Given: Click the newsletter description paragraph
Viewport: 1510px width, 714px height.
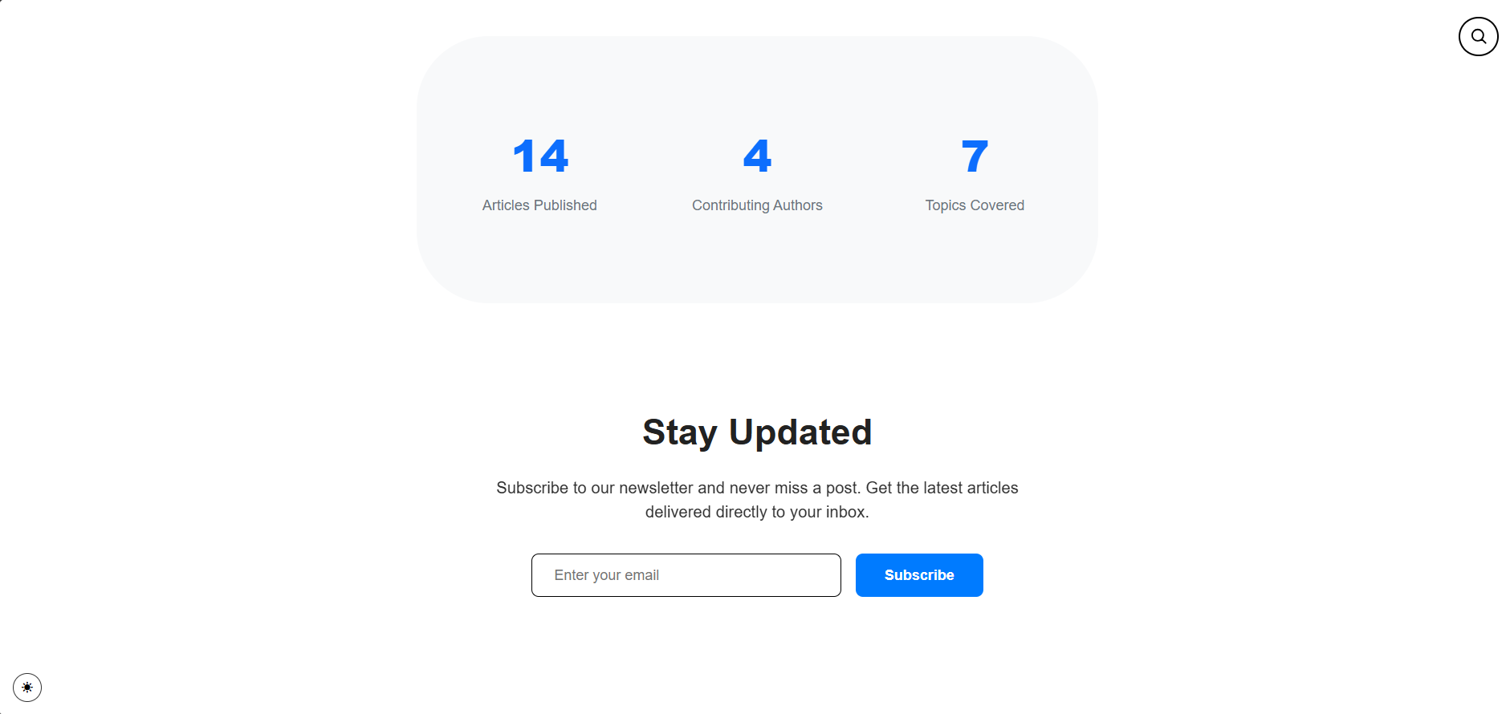Looking at the screenshot, I should tap(757, 500).
